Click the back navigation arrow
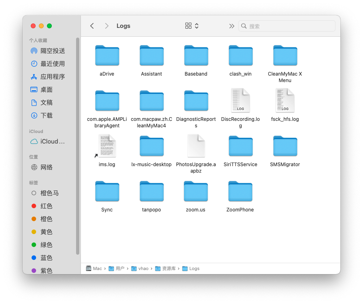 point(92,25)
